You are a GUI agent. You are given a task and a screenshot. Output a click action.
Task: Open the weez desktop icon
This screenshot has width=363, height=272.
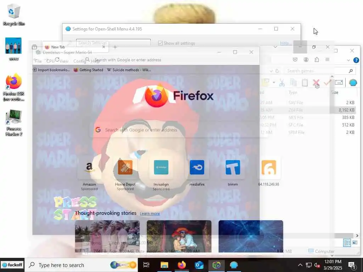(x=13, y=49)
